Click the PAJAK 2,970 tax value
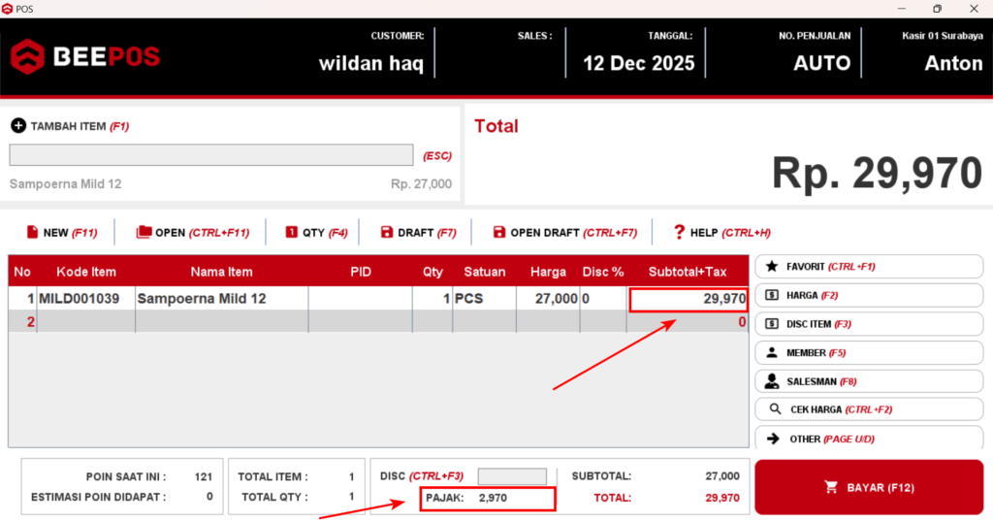Image resolution: width=993 pixels, height=521 pixels. pyautogui.click(x=493, y=498)
